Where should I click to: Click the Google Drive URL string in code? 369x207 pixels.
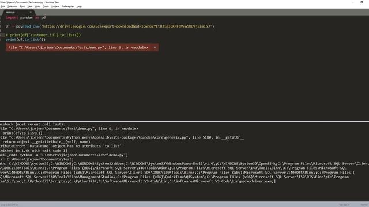(x=127, y=26)
